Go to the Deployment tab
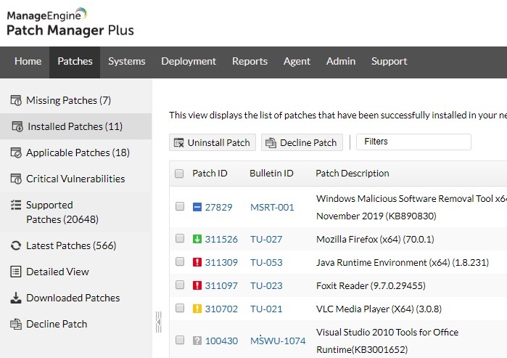The height and width of the screenshot is (358, 507). (189, 62)
